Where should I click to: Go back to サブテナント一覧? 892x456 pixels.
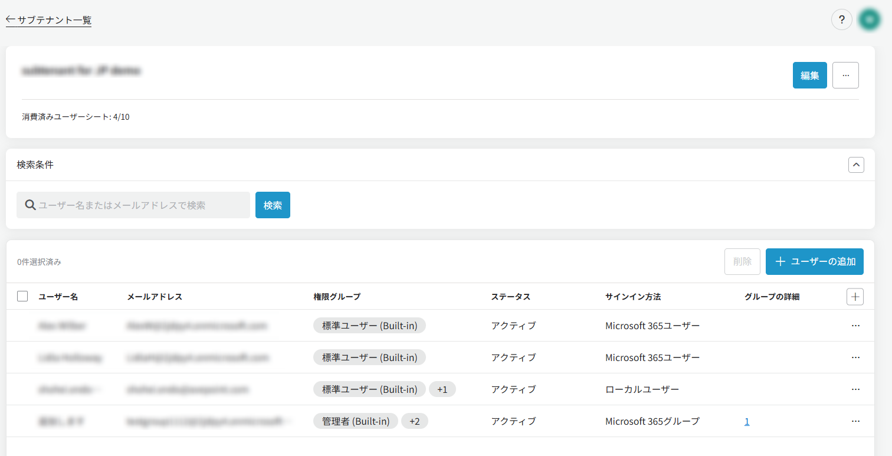[48, 20]
